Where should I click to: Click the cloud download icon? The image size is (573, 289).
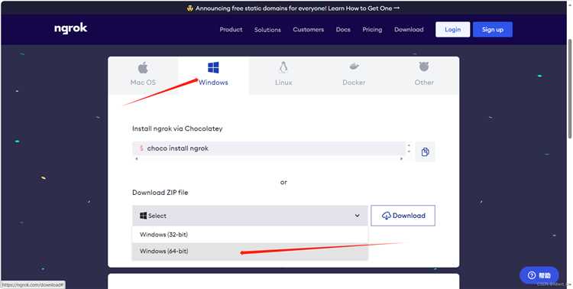387,216
